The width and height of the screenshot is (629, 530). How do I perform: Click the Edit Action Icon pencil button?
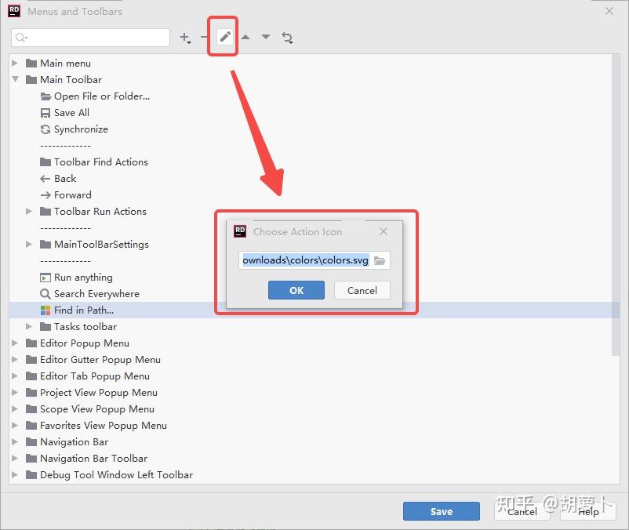click(x=224, y=38)
